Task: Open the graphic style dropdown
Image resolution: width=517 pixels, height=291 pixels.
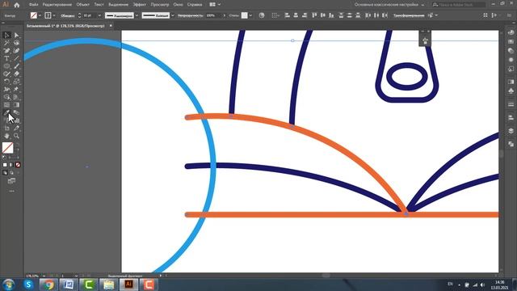Action: 250,15
